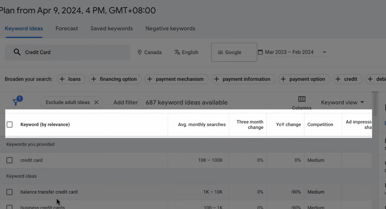Click the Google search network icon
The height and width of the screenshot is (209, 386).
(x=220, y=52)
